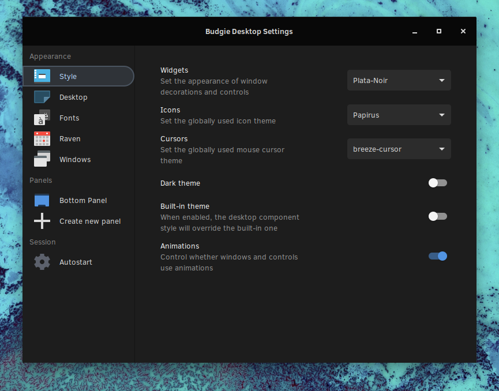The image size is (499, 391).
Task: Toggle the Built-in theme switch
Action: 438,217
